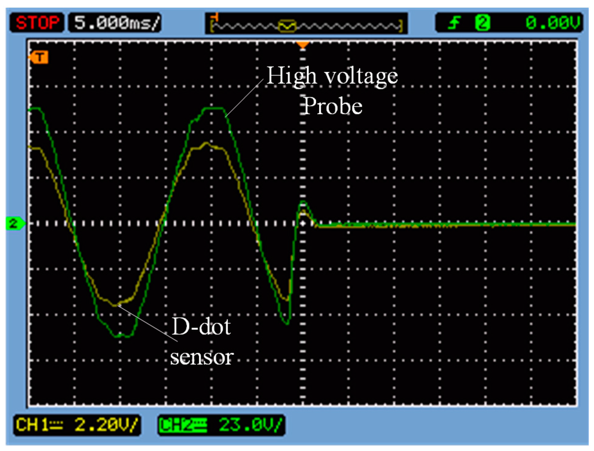Click the red STOP run status indicator
The height and width of the screenshot is (451, 594).
tap(37, 23)
